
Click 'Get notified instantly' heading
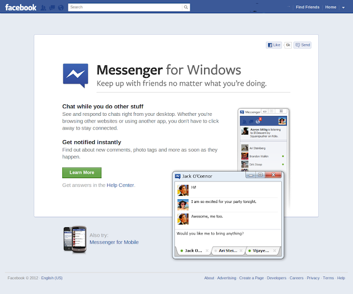click(x=92, y=142)
